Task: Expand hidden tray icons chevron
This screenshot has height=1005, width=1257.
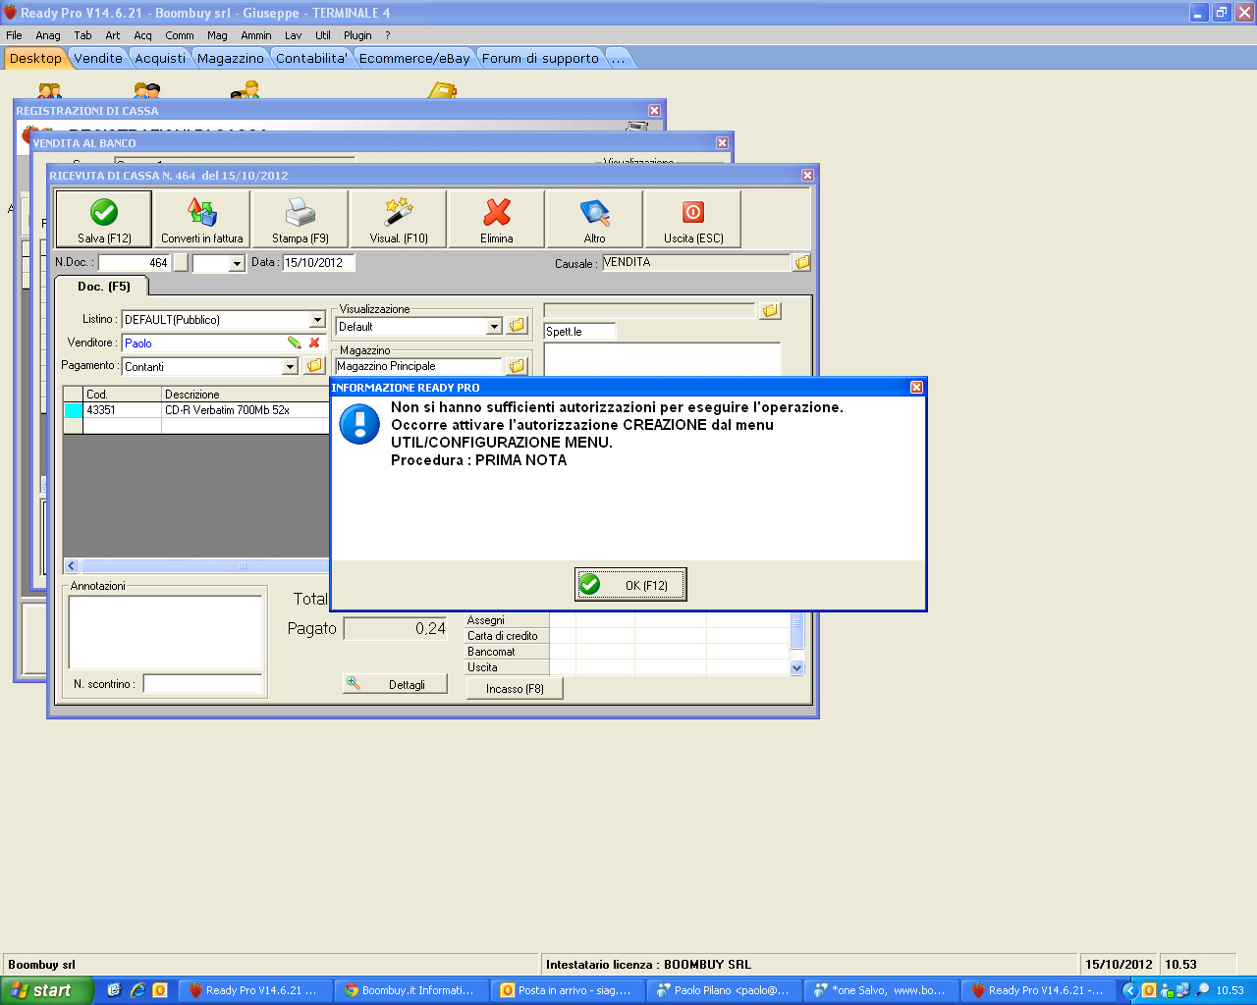Action: (1130, 990)
